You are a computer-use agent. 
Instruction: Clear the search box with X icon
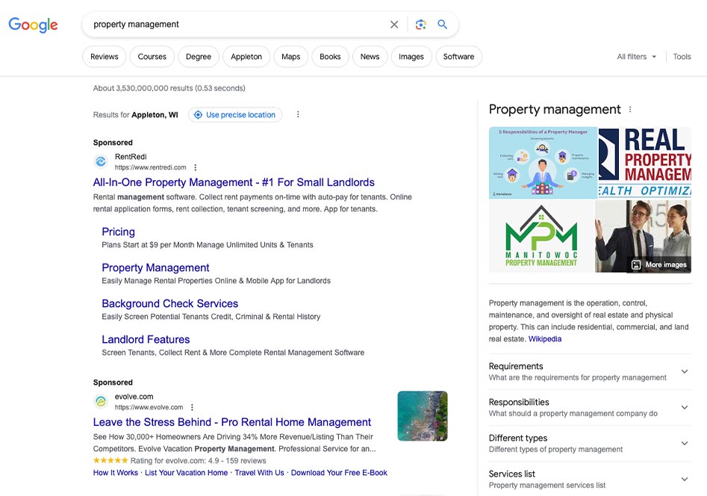coord(394,25)
